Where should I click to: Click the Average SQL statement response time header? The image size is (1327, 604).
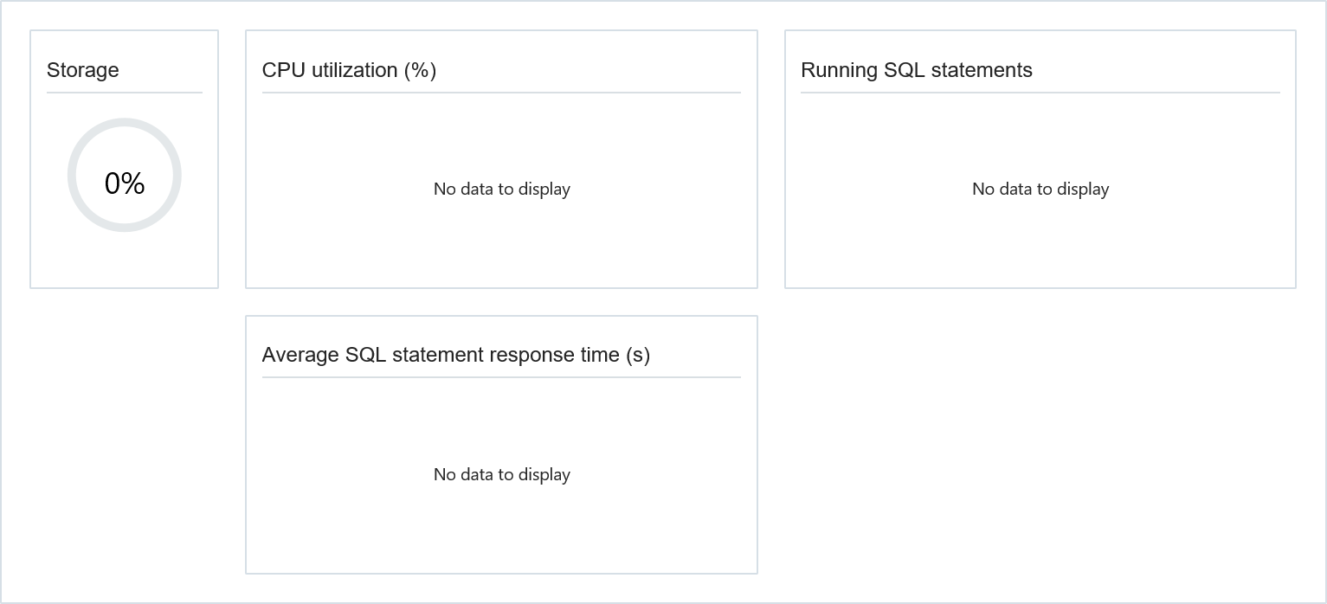(x=458, y=355)
